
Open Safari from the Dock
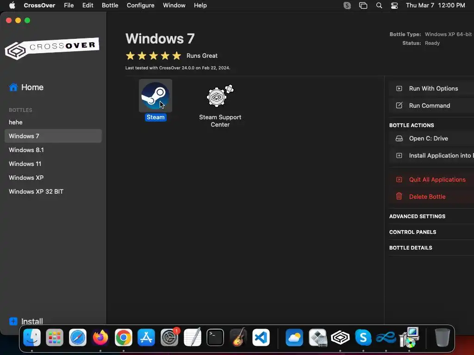[x=78, y=337]
